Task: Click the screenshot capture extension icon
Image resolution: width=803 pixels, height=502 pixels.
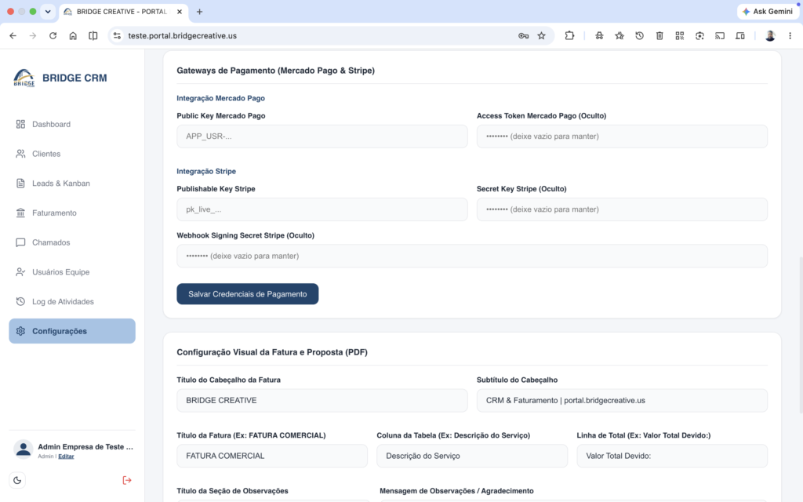Action: pos(699,36)
